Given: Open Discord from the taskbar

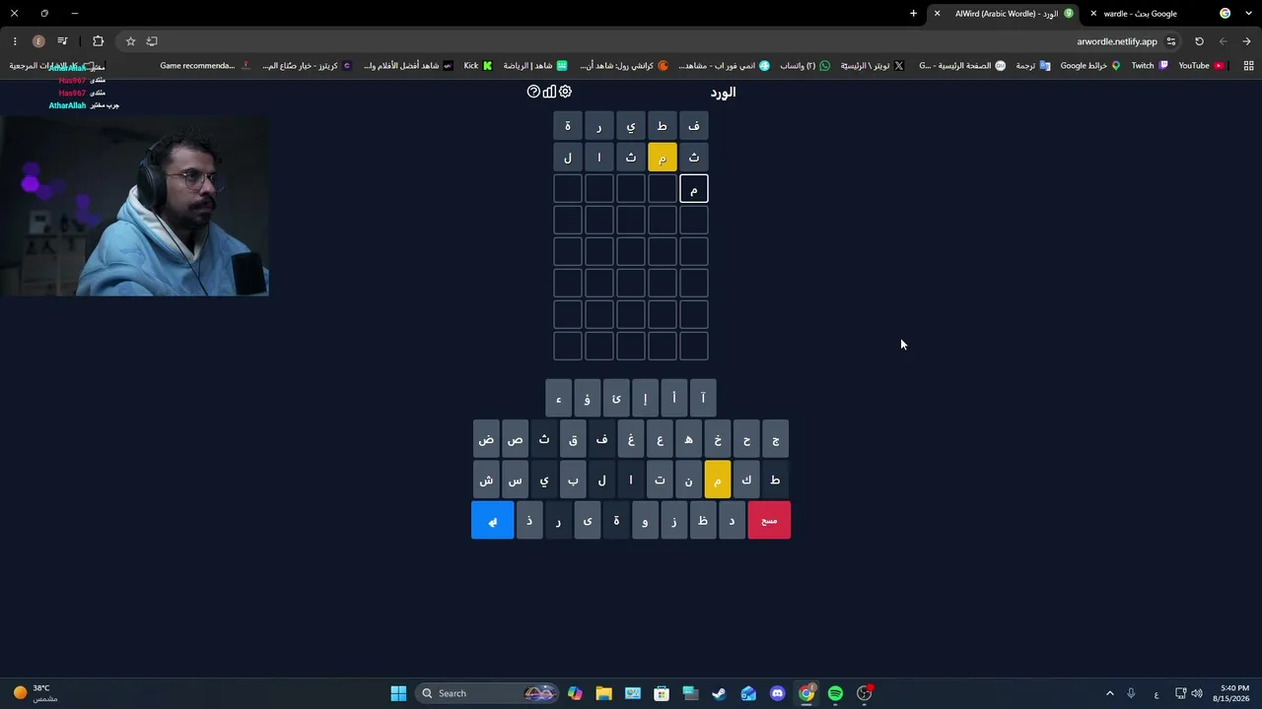Looking at the screenshot, I should [778, 693].
